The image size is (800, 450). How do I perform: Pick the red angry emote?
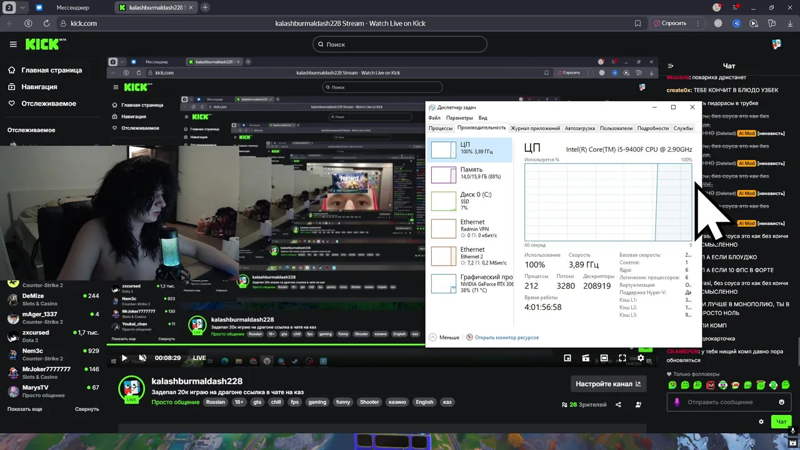[x=710, y=385]
